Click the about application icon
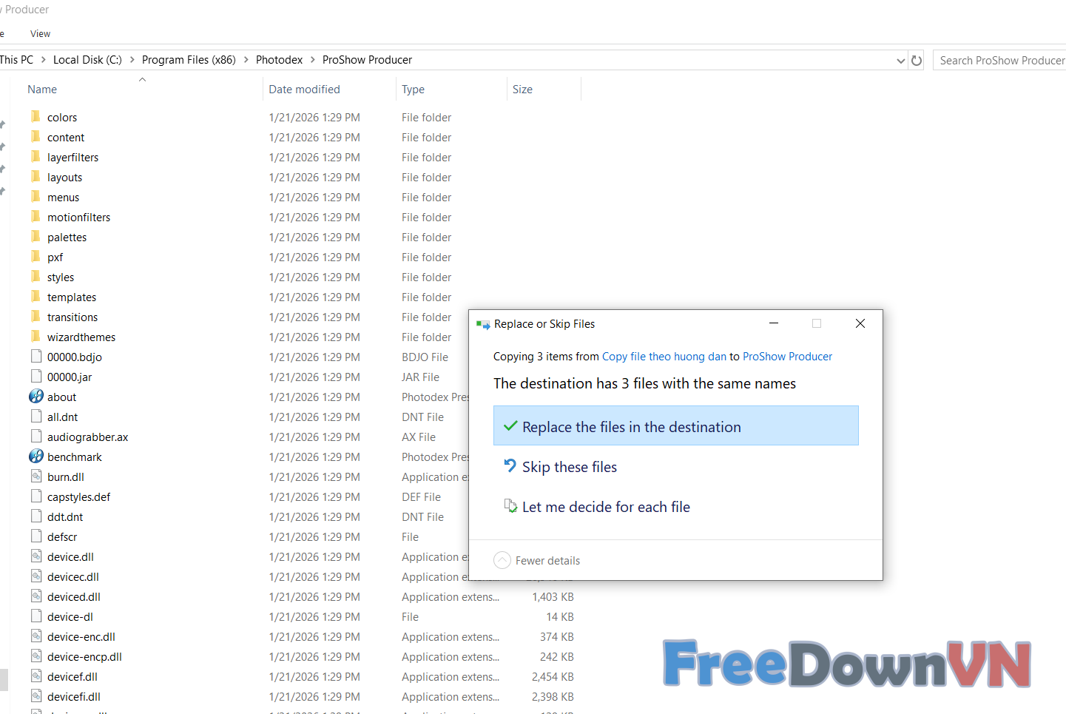The image size is (1066, 714). (x=36, y=397)
